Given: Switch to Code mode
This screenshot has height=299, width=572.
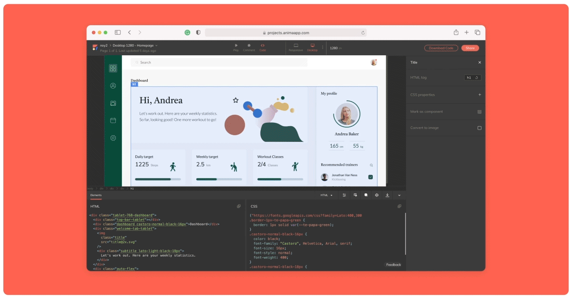Looking at the screenshot, I should (263, 48).
